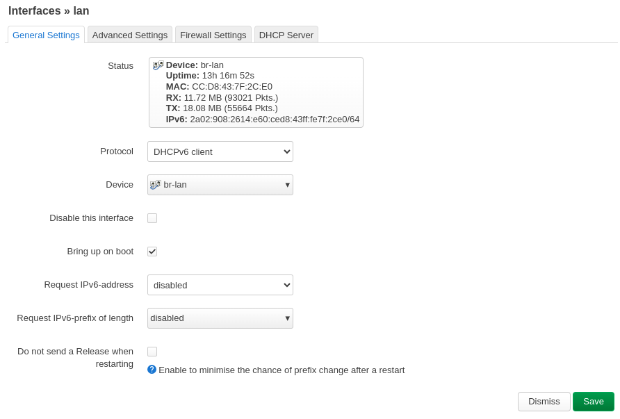
Task: Select the General Settings tab
Action: [x=46, y=35]
